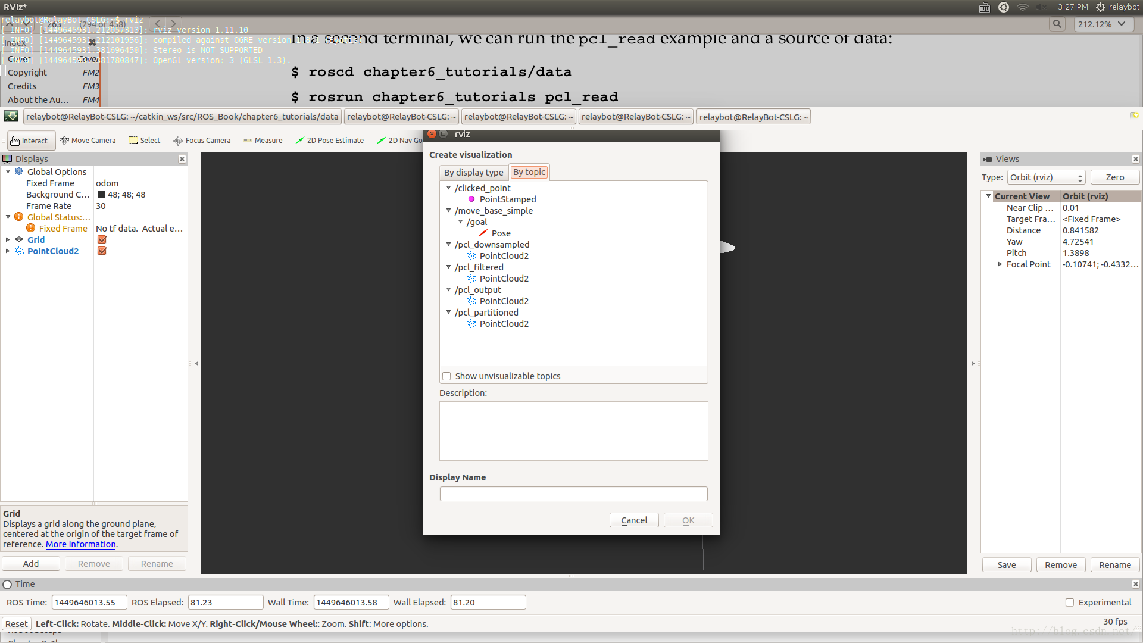The width and height of the screenshot is (1143, 643).
Task: Click the Grid display icon
Action: [x=19, y=239]
